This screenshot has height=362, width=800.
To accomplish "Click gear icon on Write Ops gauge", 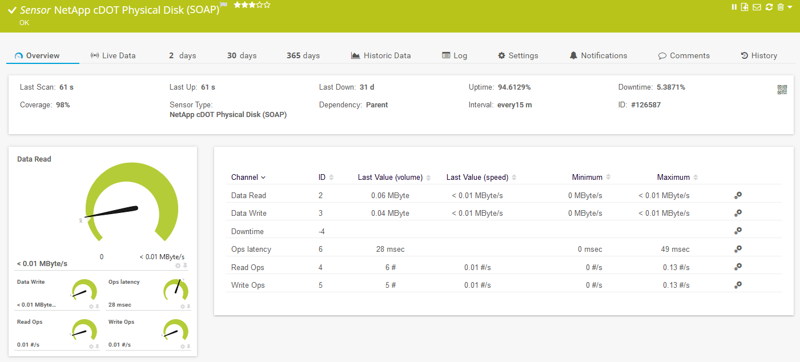I will (182, 346).
